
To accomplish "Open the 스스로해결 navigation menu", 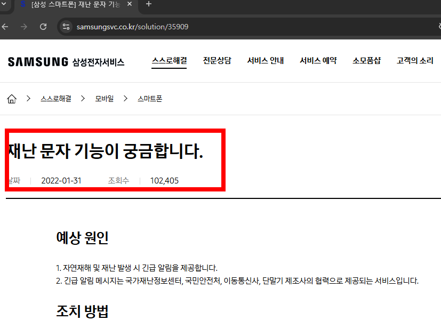I will pyautogui.click(x=169, y=60).
